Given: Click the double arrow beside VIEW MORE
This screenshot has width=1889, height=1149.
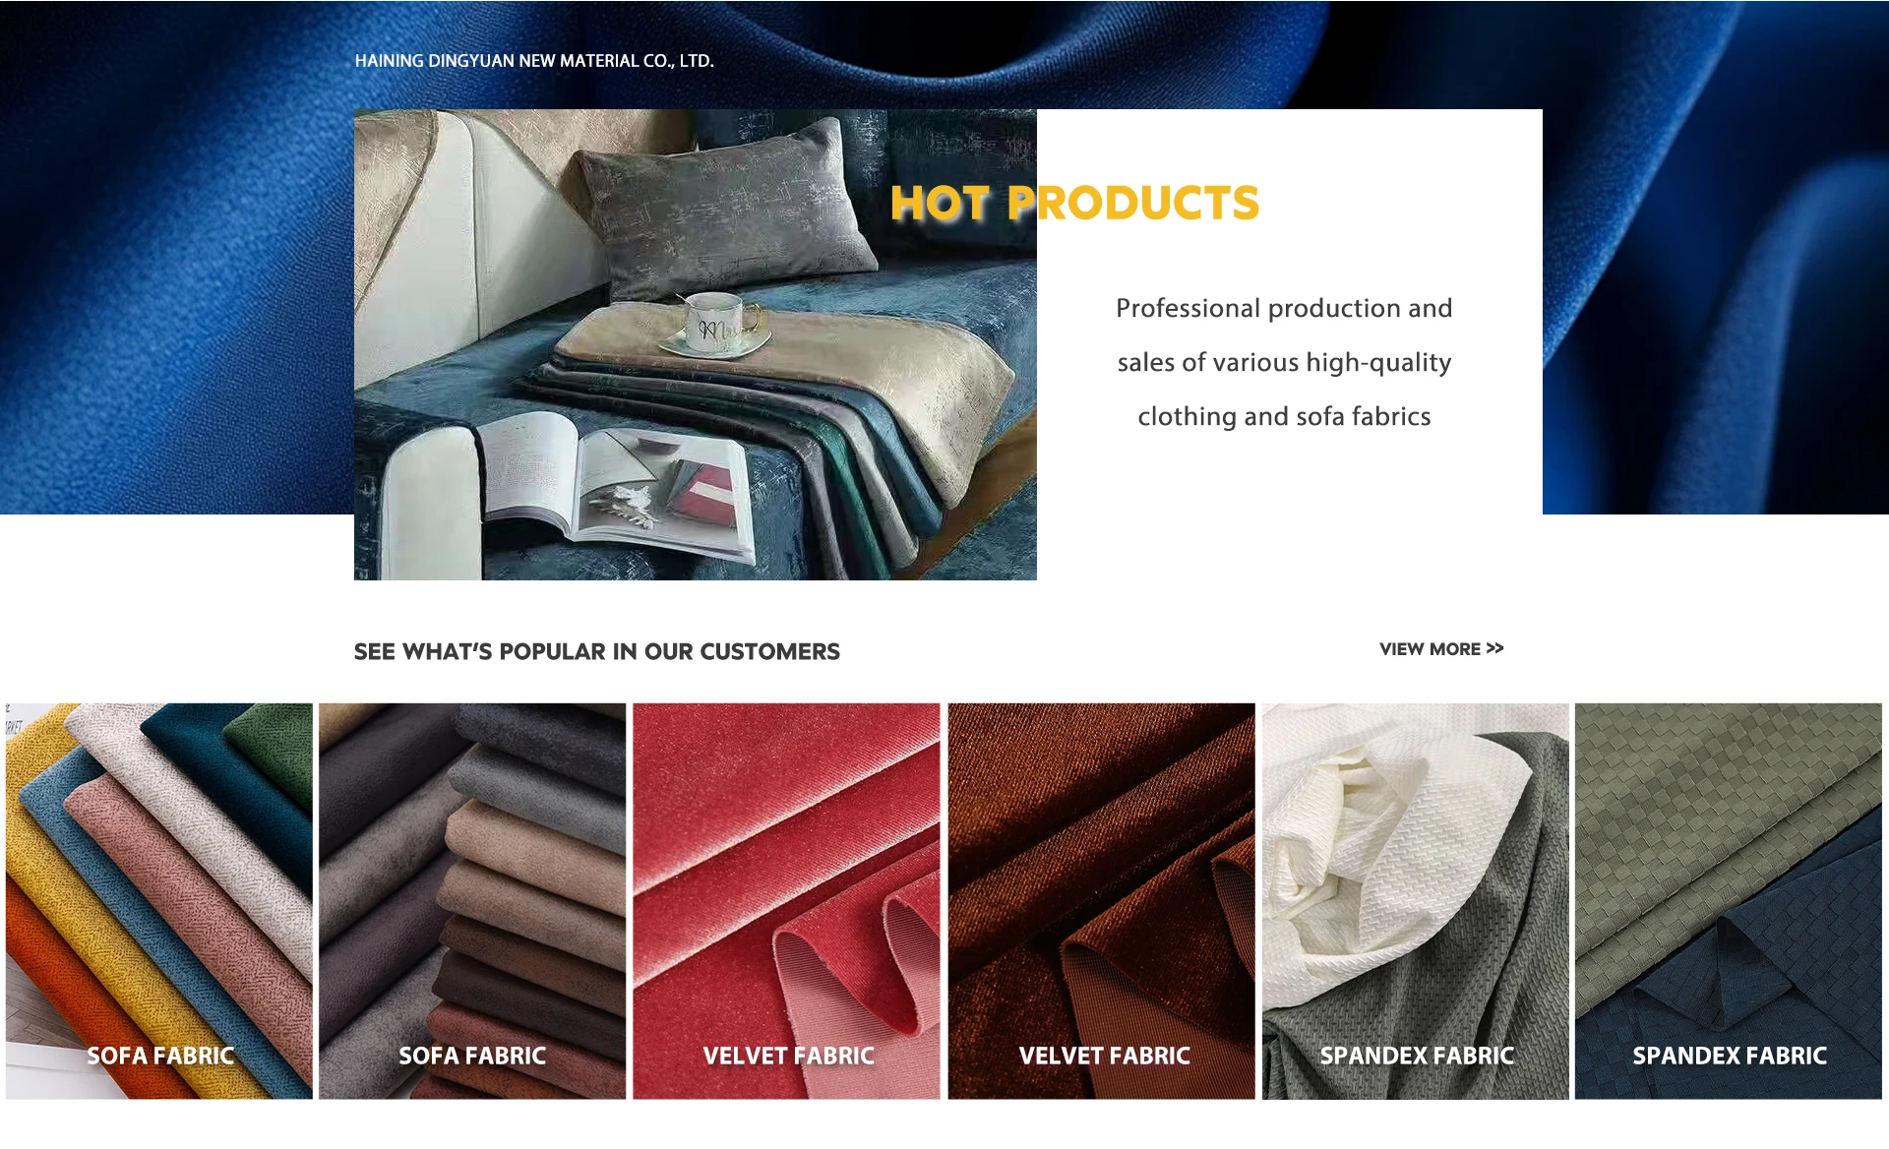Looking at the screenshot, I should 1494,648.
